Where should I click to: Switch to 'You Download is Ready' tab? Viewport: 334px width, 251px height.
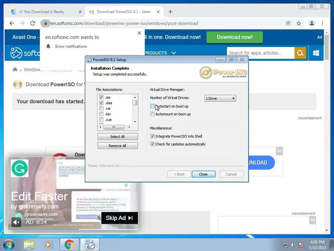click(44, 12)
